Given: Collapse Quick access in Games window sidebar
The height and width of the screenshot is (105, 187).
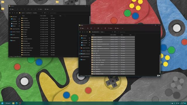Looking at the screenshot, I should pos(80,36).
